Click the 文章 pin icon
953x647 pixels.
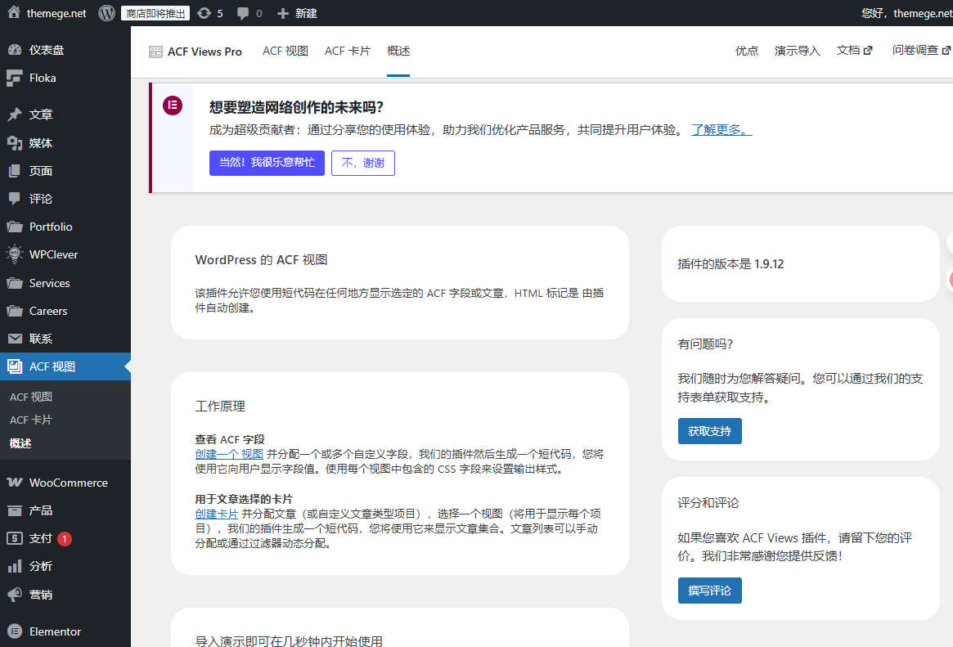(x=15, y=115)
